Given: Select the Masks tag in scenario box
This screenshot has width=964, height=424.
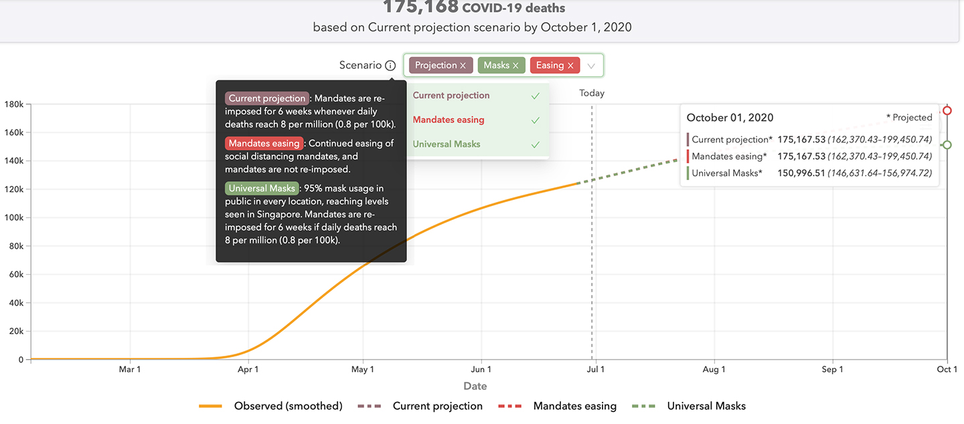Looking at the screenshot, I should coord(496,66).
